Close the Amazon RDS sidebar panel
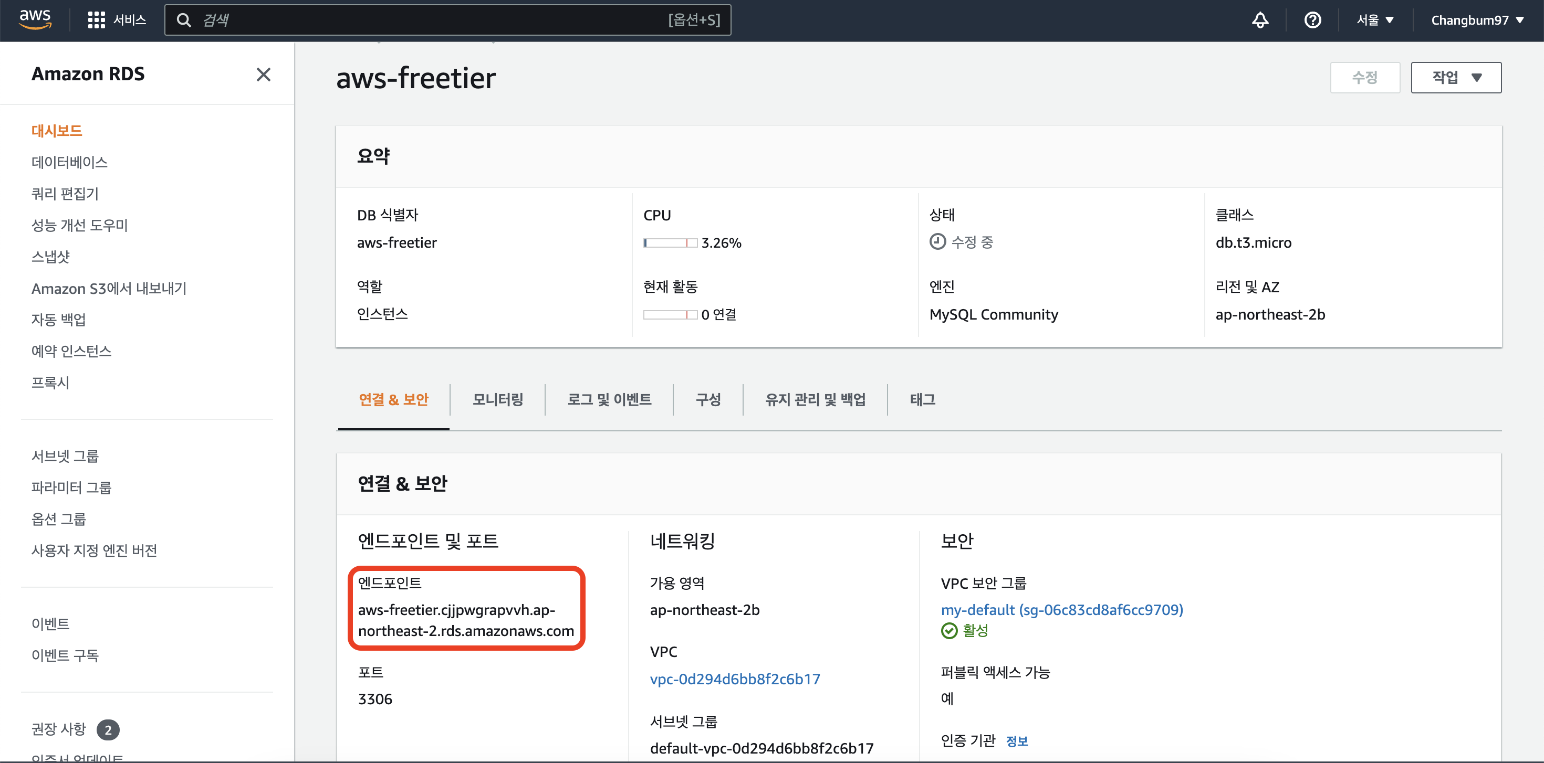This screenshot has width=1544, height=763. pyautogui.click(x=263, y=75)
